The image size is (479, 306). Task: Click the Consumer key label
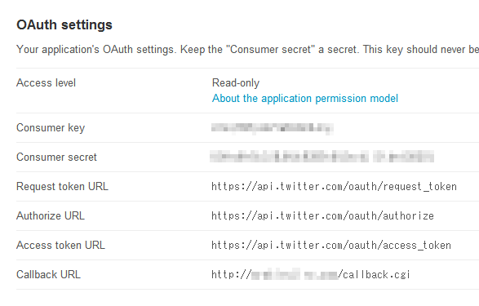[x=51, y=127]
